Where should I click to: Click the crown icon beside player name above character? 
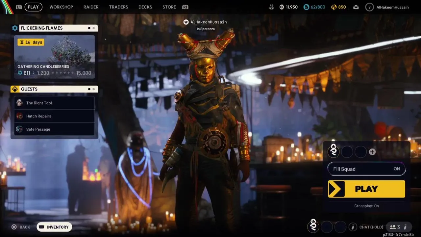pos(186,22)
